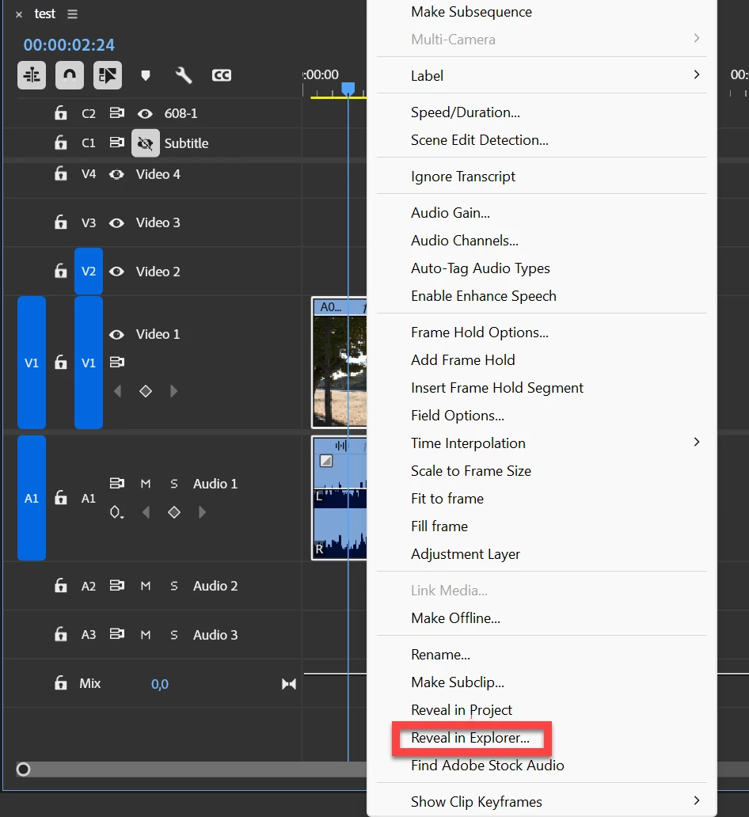This screenshot has width=749, height=817.
Task: Toggle sync lock on Video 1 track
Action: coord(116,362)
